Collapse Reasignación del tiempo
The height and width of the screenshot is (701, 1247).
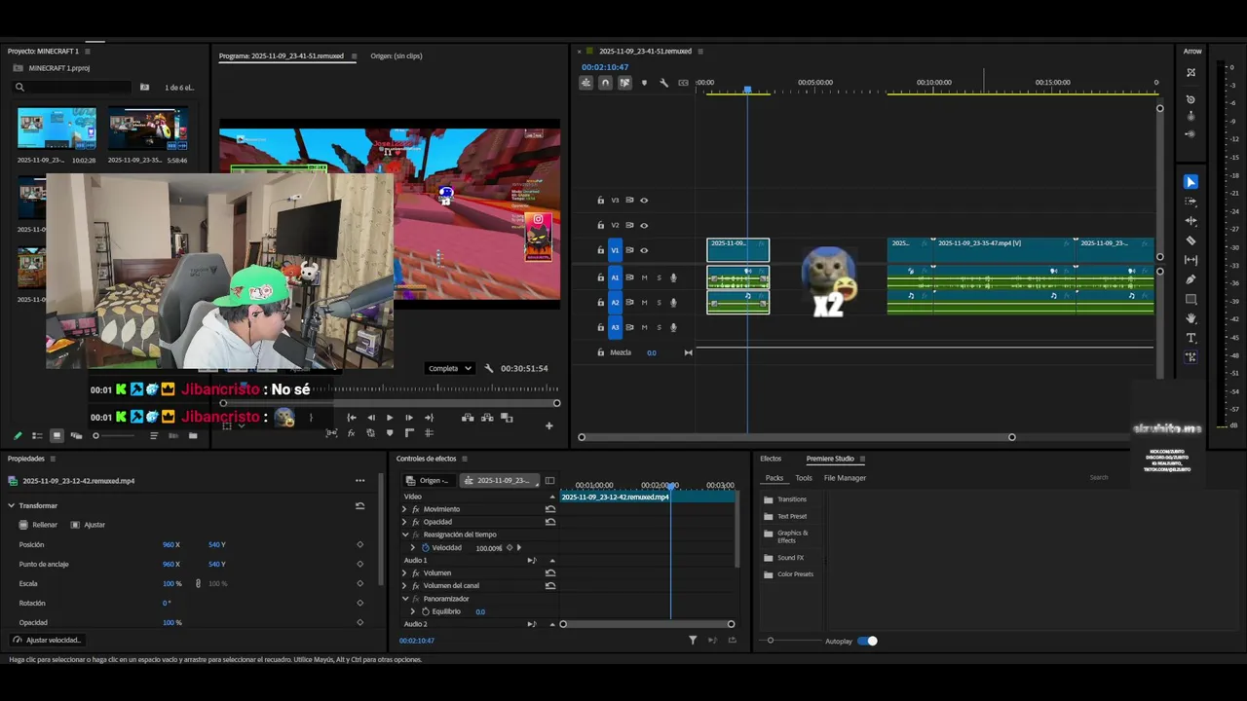(x=405, y=535)
